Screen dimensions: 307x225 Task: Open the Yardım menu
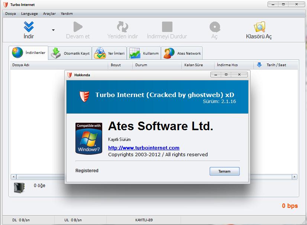pos(67,13)
